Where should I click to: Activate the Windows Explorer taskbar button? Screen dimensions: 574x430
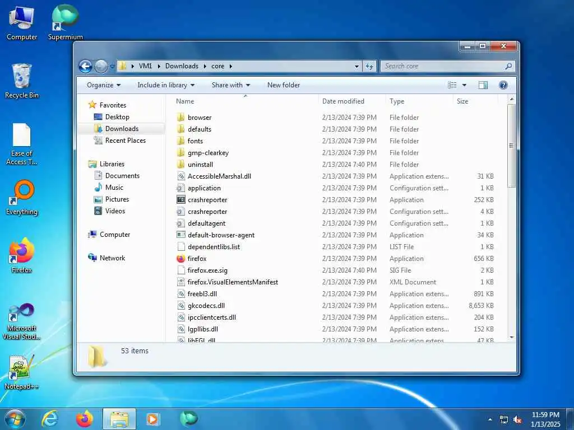tap(119, 419)
